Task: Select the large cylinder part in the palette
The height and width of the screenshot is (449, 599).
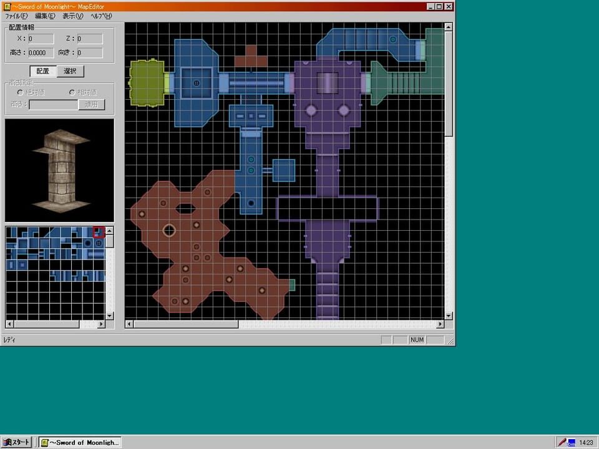Action: 98,253
